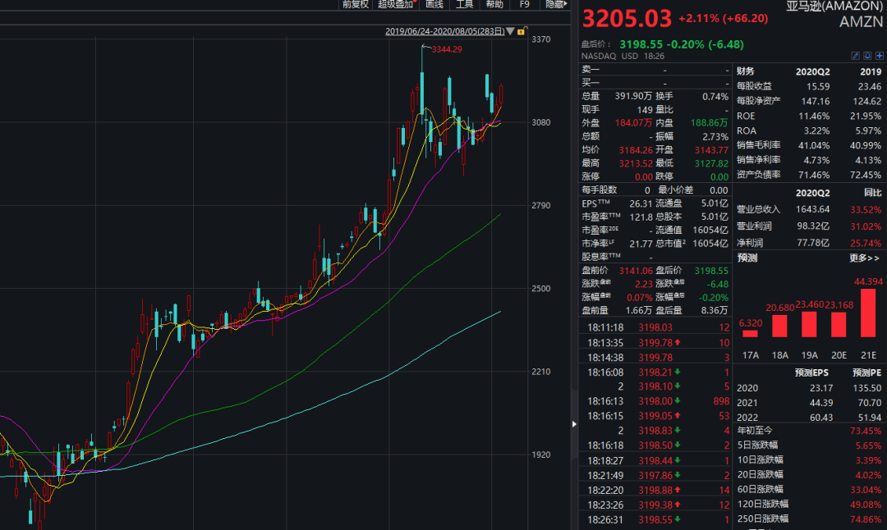This screenshot has height=530, width=887.
Task: Click the NASDAQ USD 18:26 label
Action: point(623,56)
